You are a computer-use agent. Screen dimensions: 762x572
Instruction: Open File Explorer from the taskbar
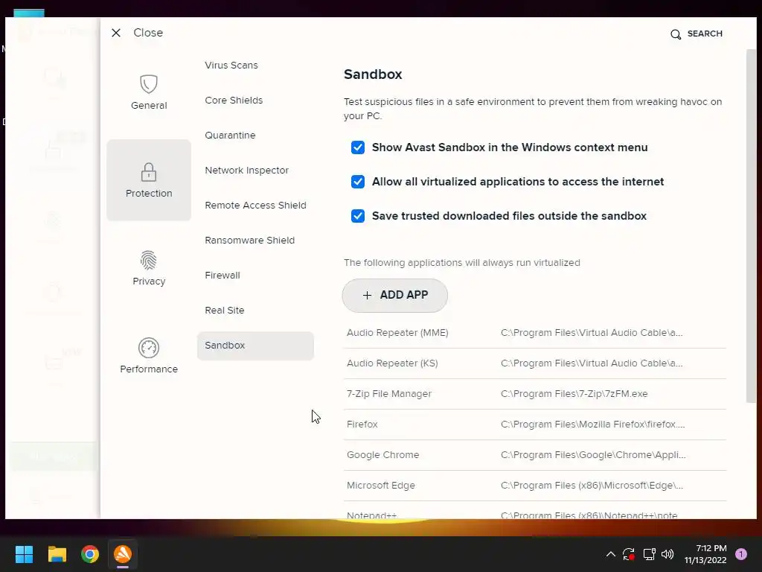pyautogui.click(x=57, y=554)
